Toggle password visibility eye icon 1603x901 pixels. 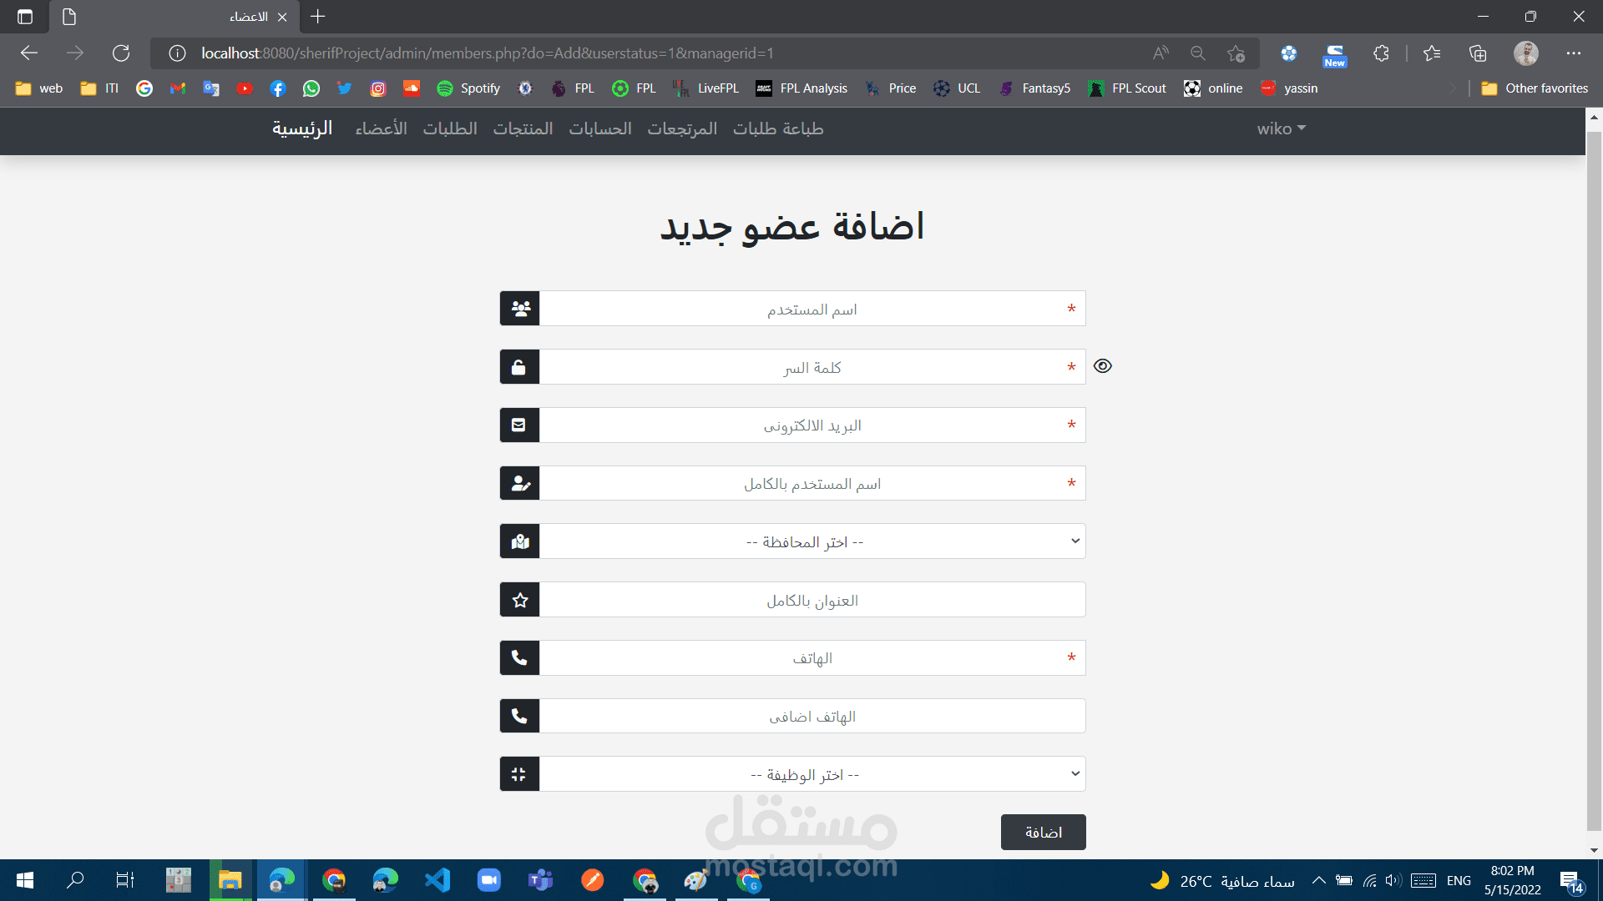coord(1103,366)
